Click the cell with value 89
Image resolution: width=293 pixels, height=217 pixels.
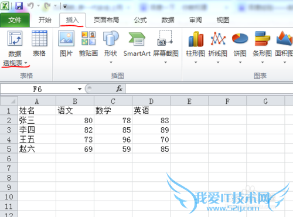(x=151, y=130)
